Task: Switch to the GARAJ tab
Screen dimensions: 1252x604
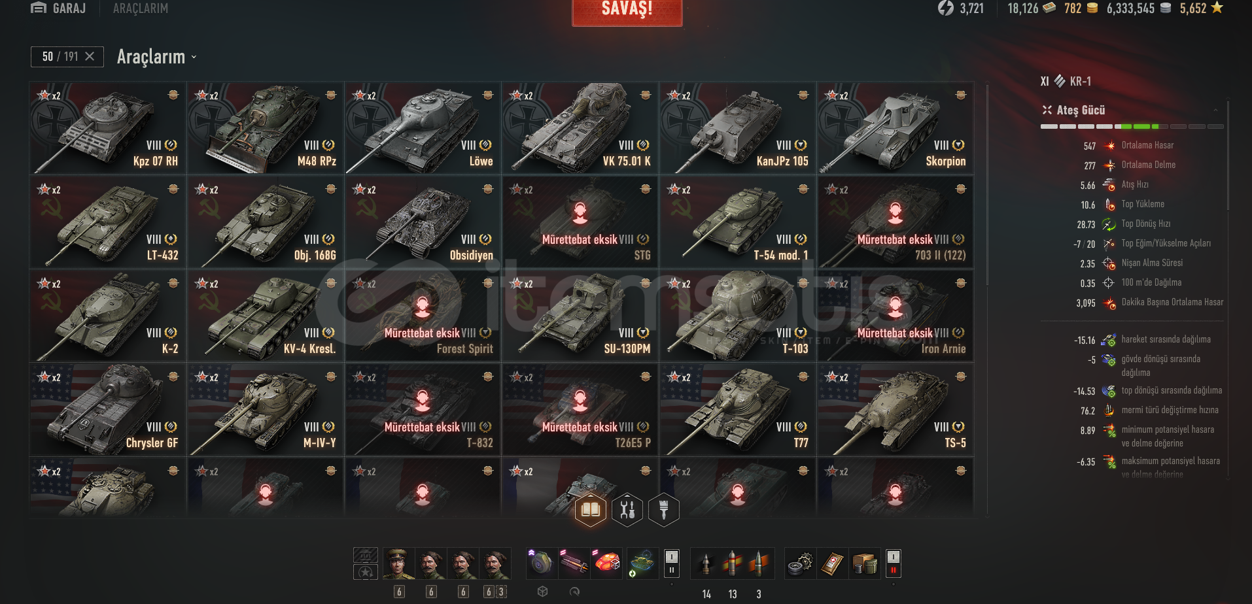Action: [58, 8]
